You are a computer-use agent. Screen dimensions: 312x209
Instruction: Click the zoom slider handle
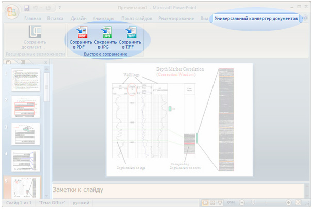[253, 203]
